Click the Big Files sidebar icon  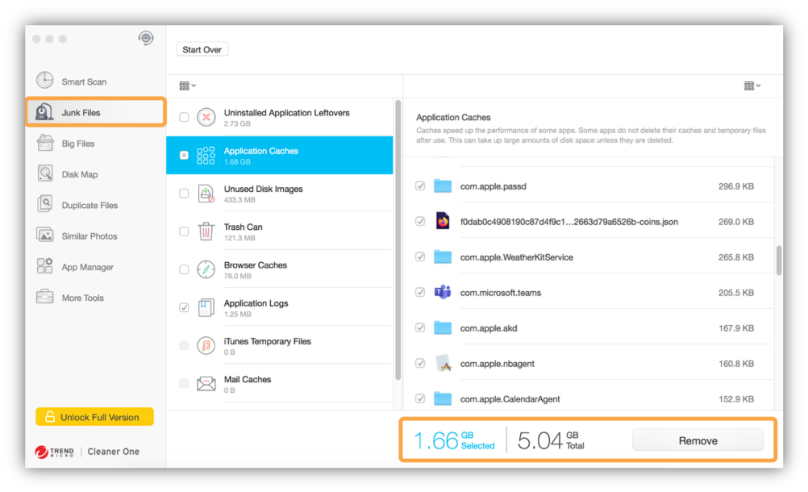pyautogui.click(x=45, y=144)
